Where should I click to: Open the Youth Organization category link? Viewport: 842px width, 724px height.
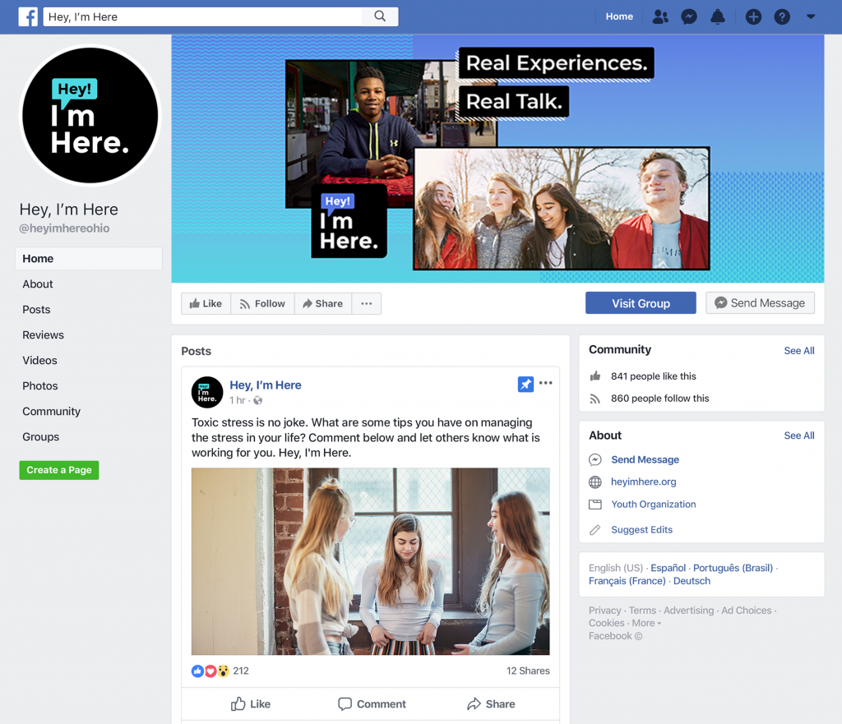[654, 505]
